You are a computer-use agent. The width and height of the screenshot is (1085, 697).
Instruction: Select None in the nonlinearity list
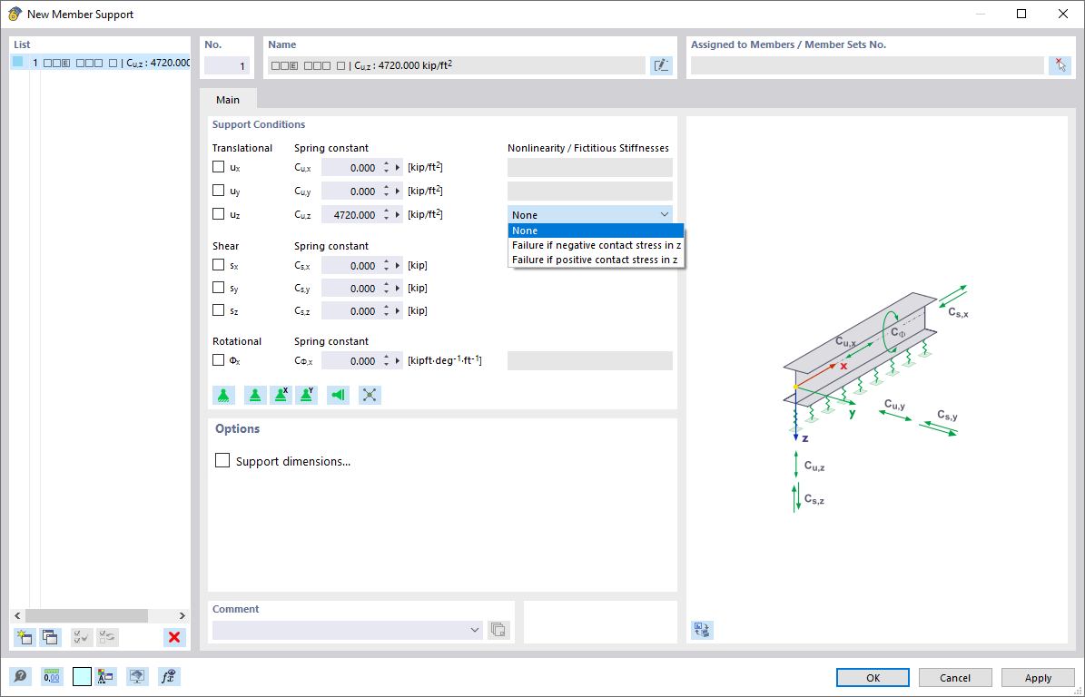point(596,231)
